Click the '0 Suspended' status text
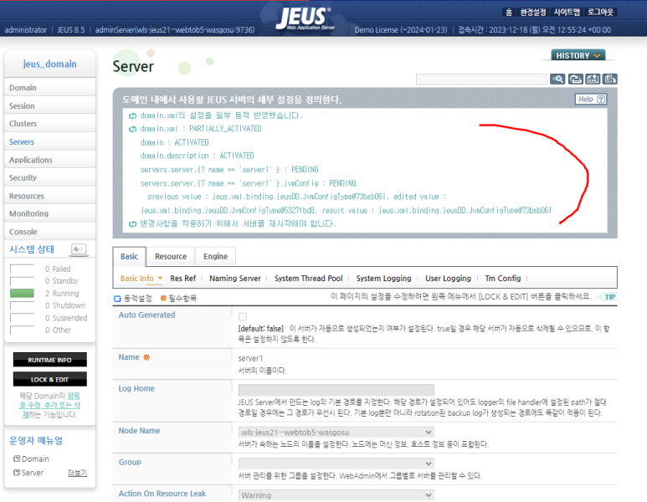 pos(66,318)
